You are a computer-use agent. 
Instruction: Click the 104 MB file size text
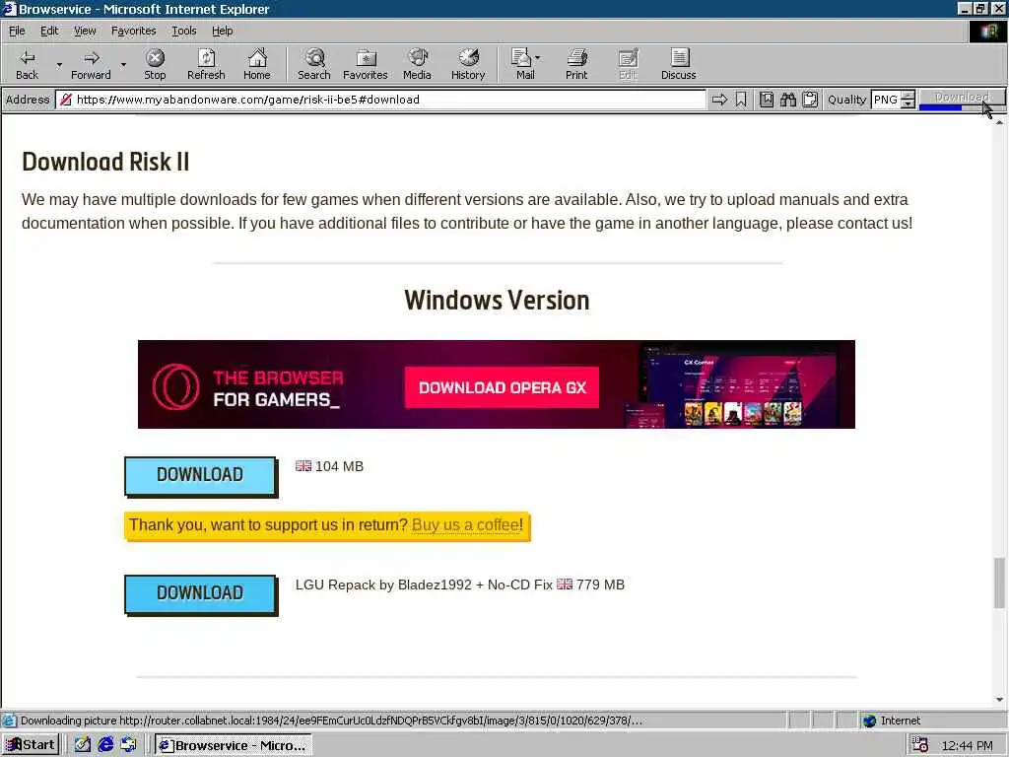pos(339,466)
